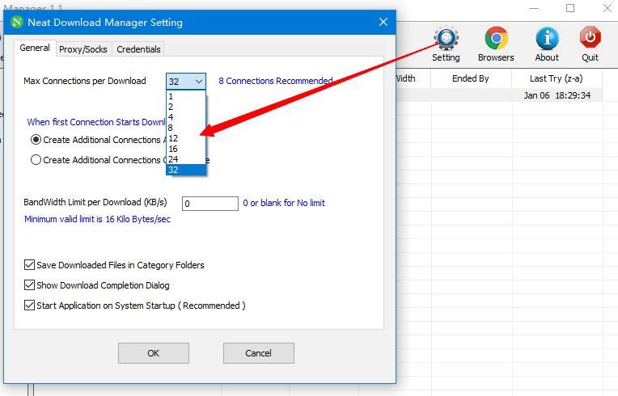The height and width of the screenshot is (396, 618).
Task: Toggle Start Application on System Startup
Action: click(29, 305)
